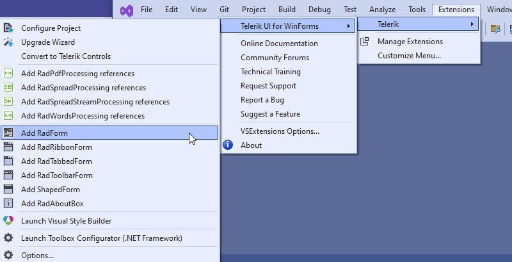Click the Upgrade Wizard wand icon

click(x=8, y=42)
